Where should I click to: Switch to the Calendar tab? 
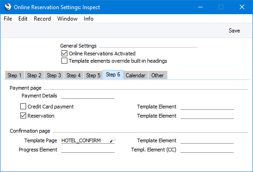[x=136, y=75]
